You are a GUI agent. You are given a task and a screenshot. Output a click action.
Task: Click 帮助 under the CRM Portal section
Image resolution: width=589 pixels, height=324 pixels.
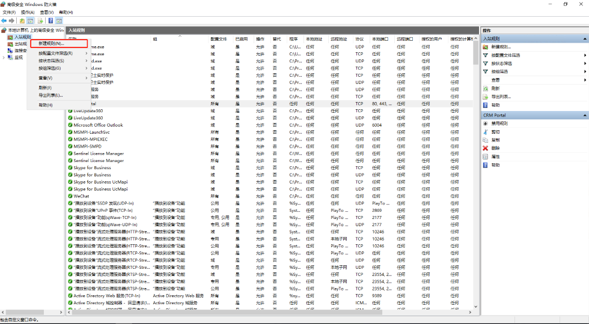pyautogui.click(x=495, y=165)
